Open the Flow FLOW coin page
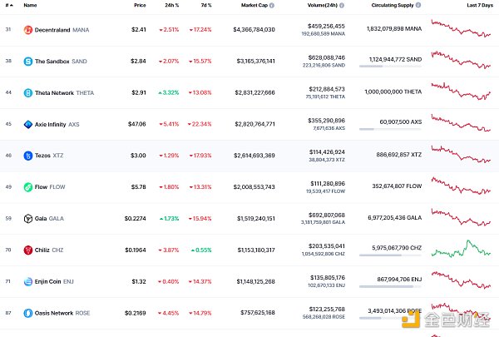The width and height of the screenshot is (499, 337). (50, 187)
